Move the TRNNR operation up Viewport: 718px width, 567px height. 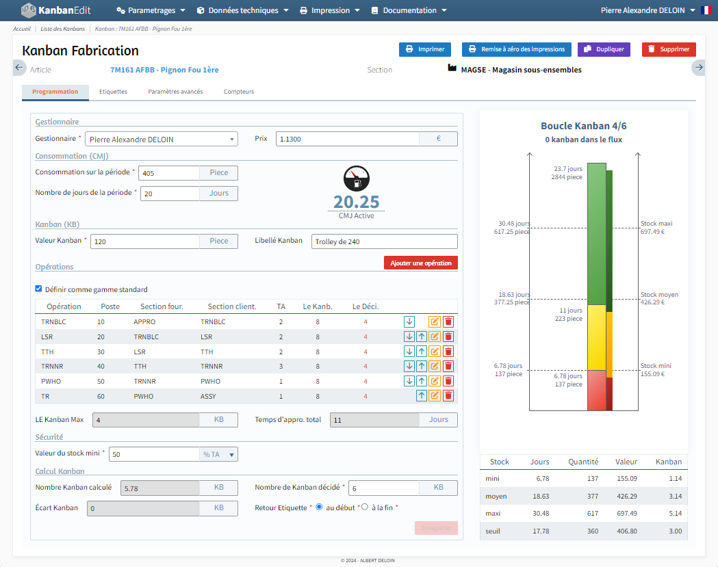(x=422, y=366)
